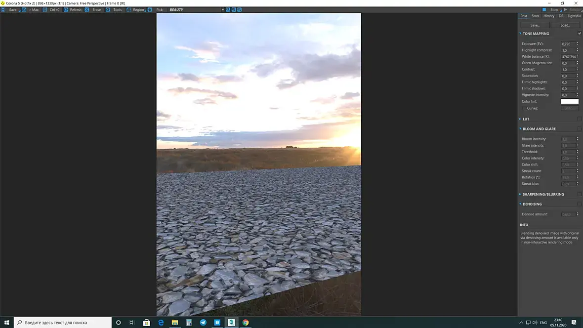
Task: Open the Color tint white swatch
Action: (570, 101)
